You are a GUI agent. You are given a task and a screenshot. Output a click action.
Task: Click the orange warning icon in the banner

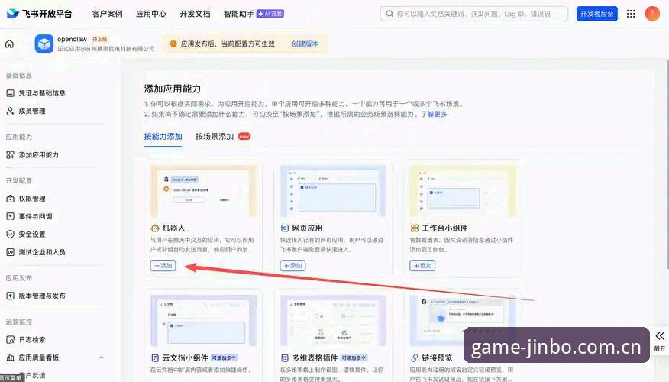[173, 44]
